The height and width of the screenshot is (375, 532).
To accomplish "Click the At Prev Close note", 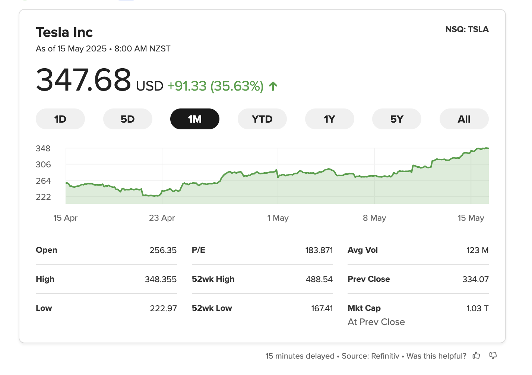I will [x=376, y=322].
